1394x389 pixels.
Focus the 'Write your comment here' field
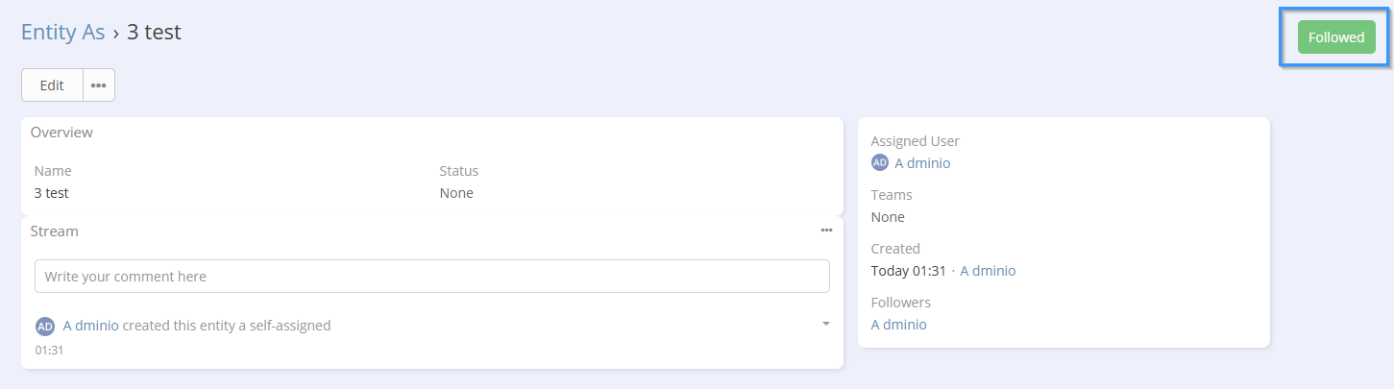coord(432,277)
